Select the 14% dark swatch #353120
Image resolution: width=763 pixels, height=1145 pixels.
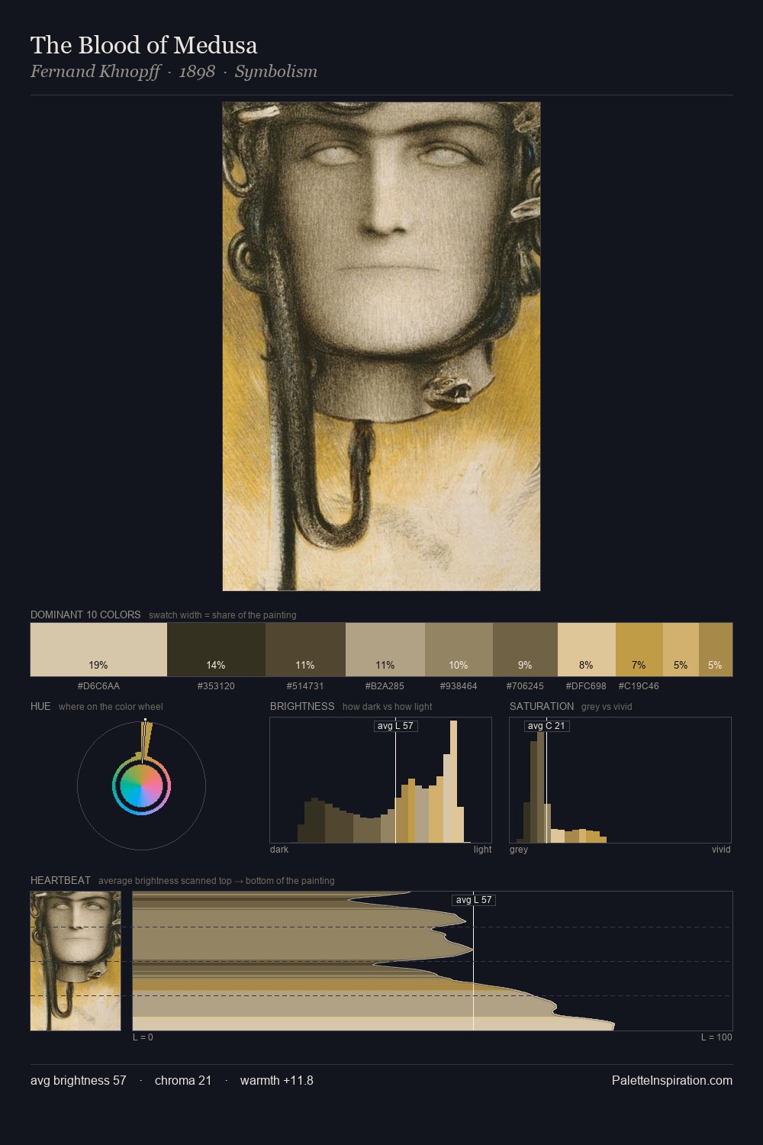pyautogui.click(x=216, y=650)
